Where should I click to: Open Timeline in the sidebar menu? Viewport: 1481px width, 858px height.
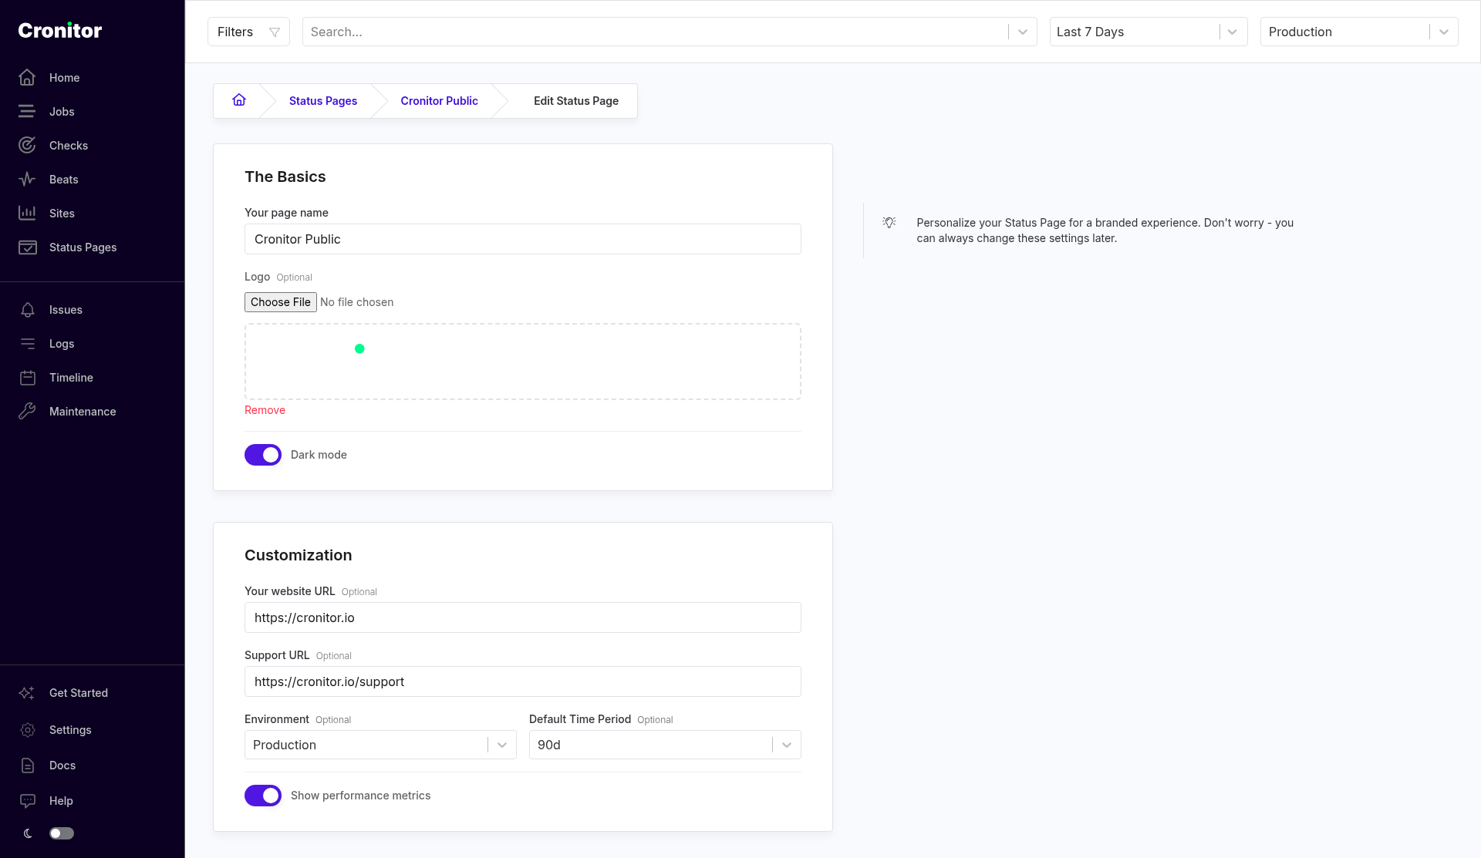pyautogui.click(x=71, y=378)
